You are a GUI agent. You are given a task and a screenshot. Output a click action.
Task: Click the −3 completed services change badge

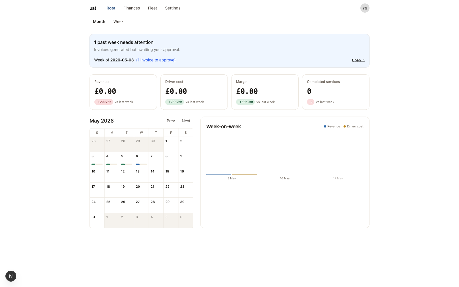pyautogui.click(x=310, y=102)
